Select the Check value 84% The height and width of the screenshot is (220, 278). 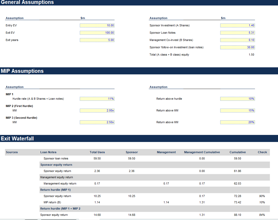pyautogui.click(x=262, y=215)
